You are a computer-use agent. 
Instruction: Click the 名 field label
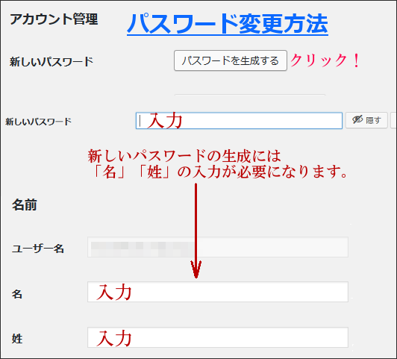tap(17, 294)
